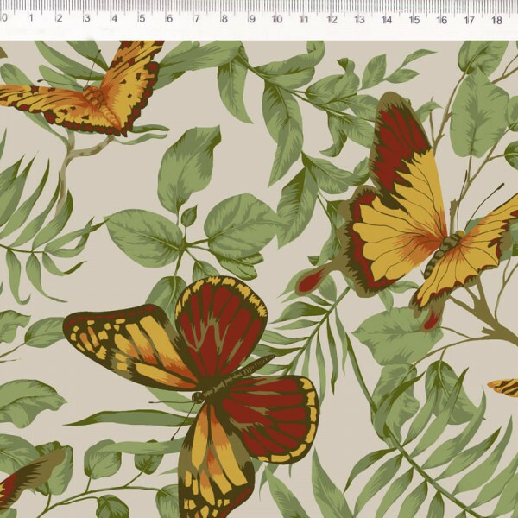This screenshot has height=518, width=518.
Task: Click the number 14 on the ruler
Action: pyautogui.click(x=386, y=18)
